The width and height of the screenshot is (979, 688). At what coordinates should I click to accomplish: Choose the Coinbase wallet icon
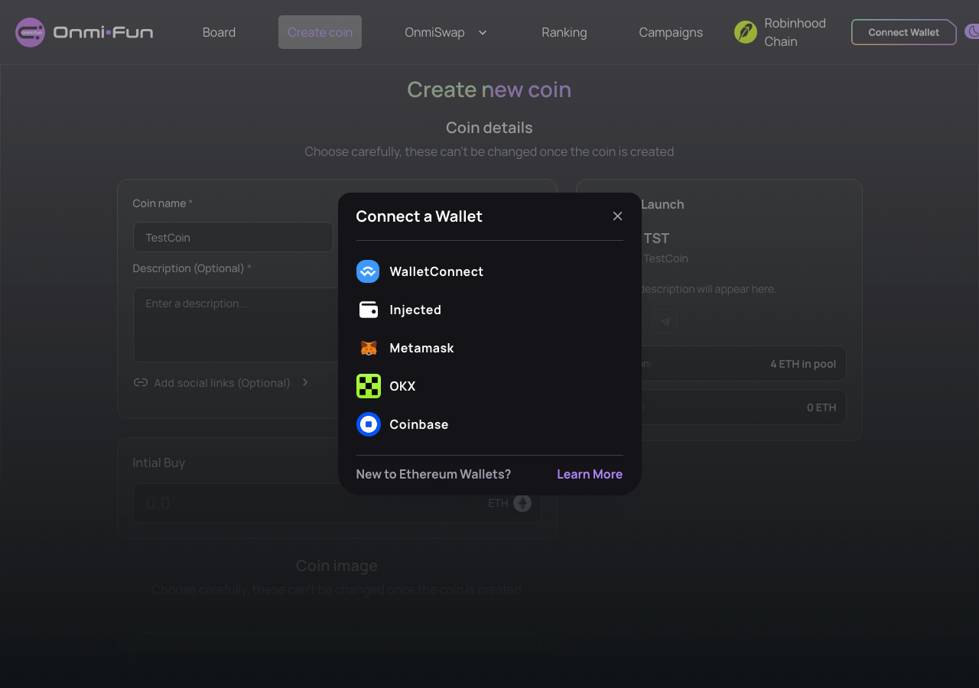[x=368, y=424]
